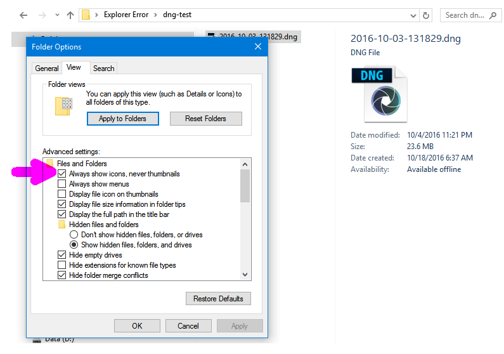The image size is (504, 354).
Task: Click the DNG File type label
Action: coord(365,53)
